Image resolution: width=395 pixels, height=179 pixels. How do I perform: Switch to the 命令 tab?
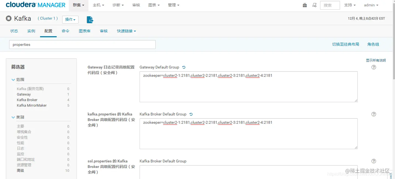(66, 31)
